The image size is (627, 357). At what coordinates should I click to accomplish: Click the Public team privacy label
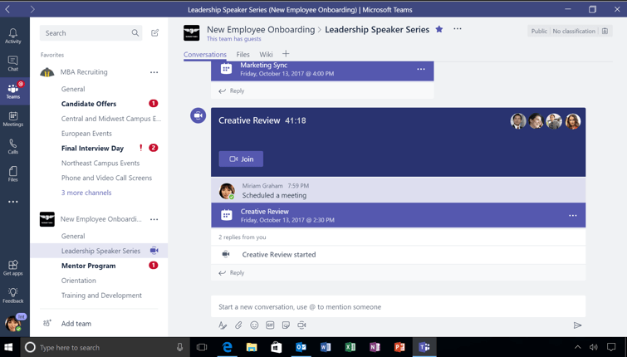(x=539, y=32)
